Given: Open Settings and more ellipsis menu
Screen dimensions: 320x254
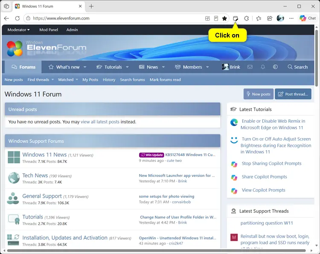Looking at the screenshot, I should pos(291,18).
